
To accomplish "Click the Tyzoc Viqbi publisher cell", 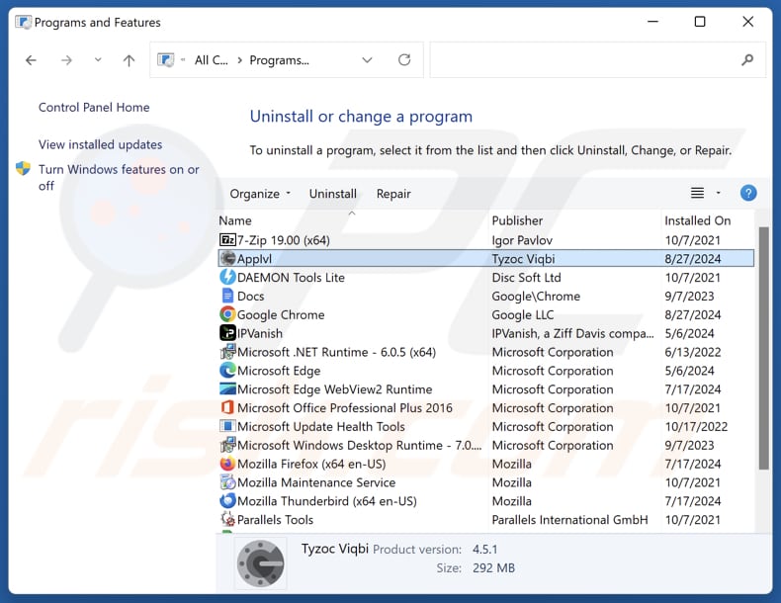I will 523,258.
